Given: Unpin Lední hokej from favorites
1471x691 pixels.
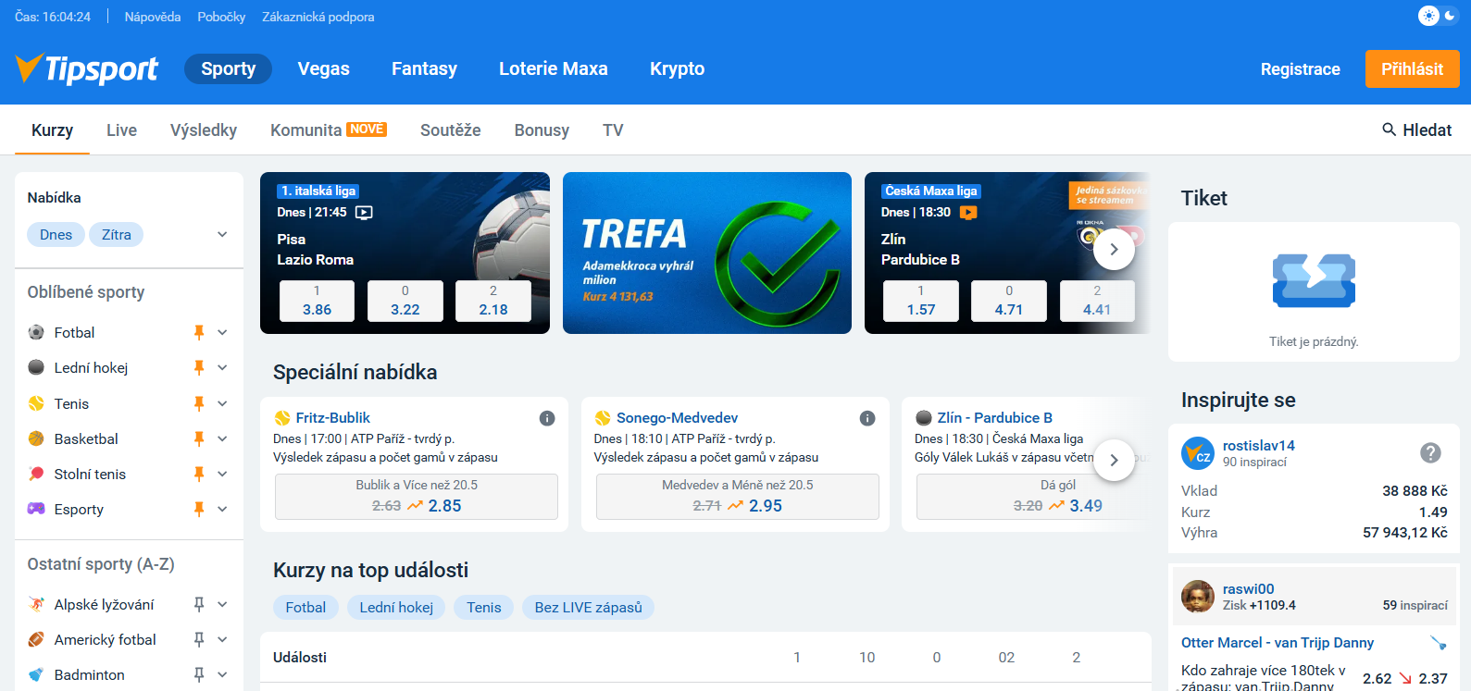Looking at the screenshot, I should 198,367.
